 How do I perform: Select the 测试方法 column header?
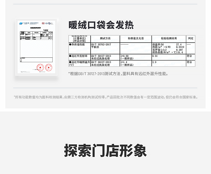pyautogui.click(x=105, y=38)
